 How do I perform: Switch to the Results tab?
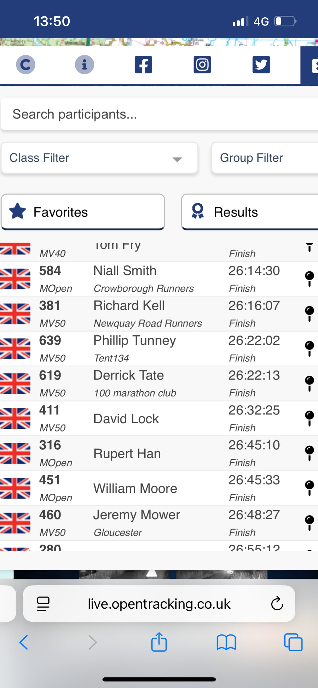click(x=250, y=212)
